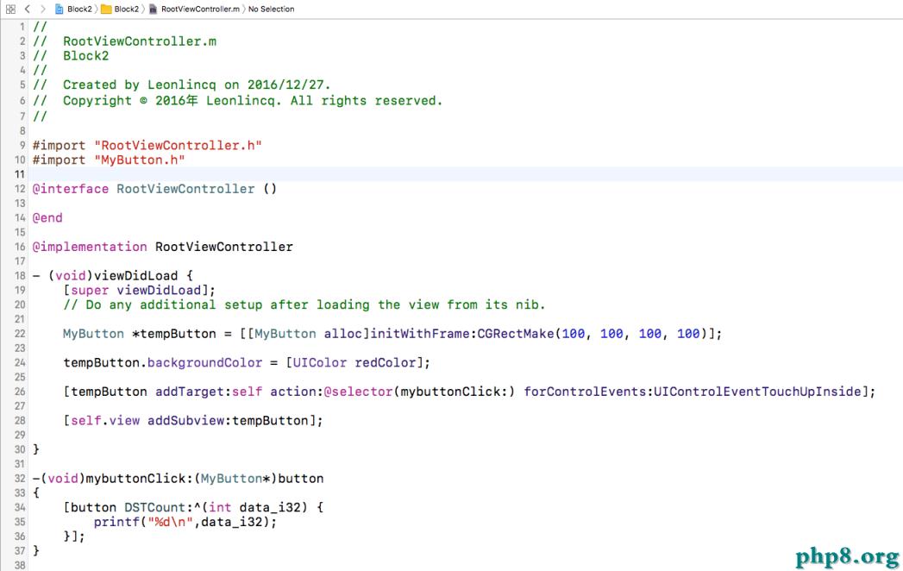This screenshot has height=571, width=903.
Task: Open the Block2 folder breadcrumb
Action: [x=126, y=9]
